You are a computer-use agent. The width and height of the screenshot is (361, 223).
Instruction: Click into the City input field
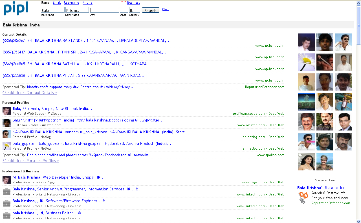coord(104,10)
